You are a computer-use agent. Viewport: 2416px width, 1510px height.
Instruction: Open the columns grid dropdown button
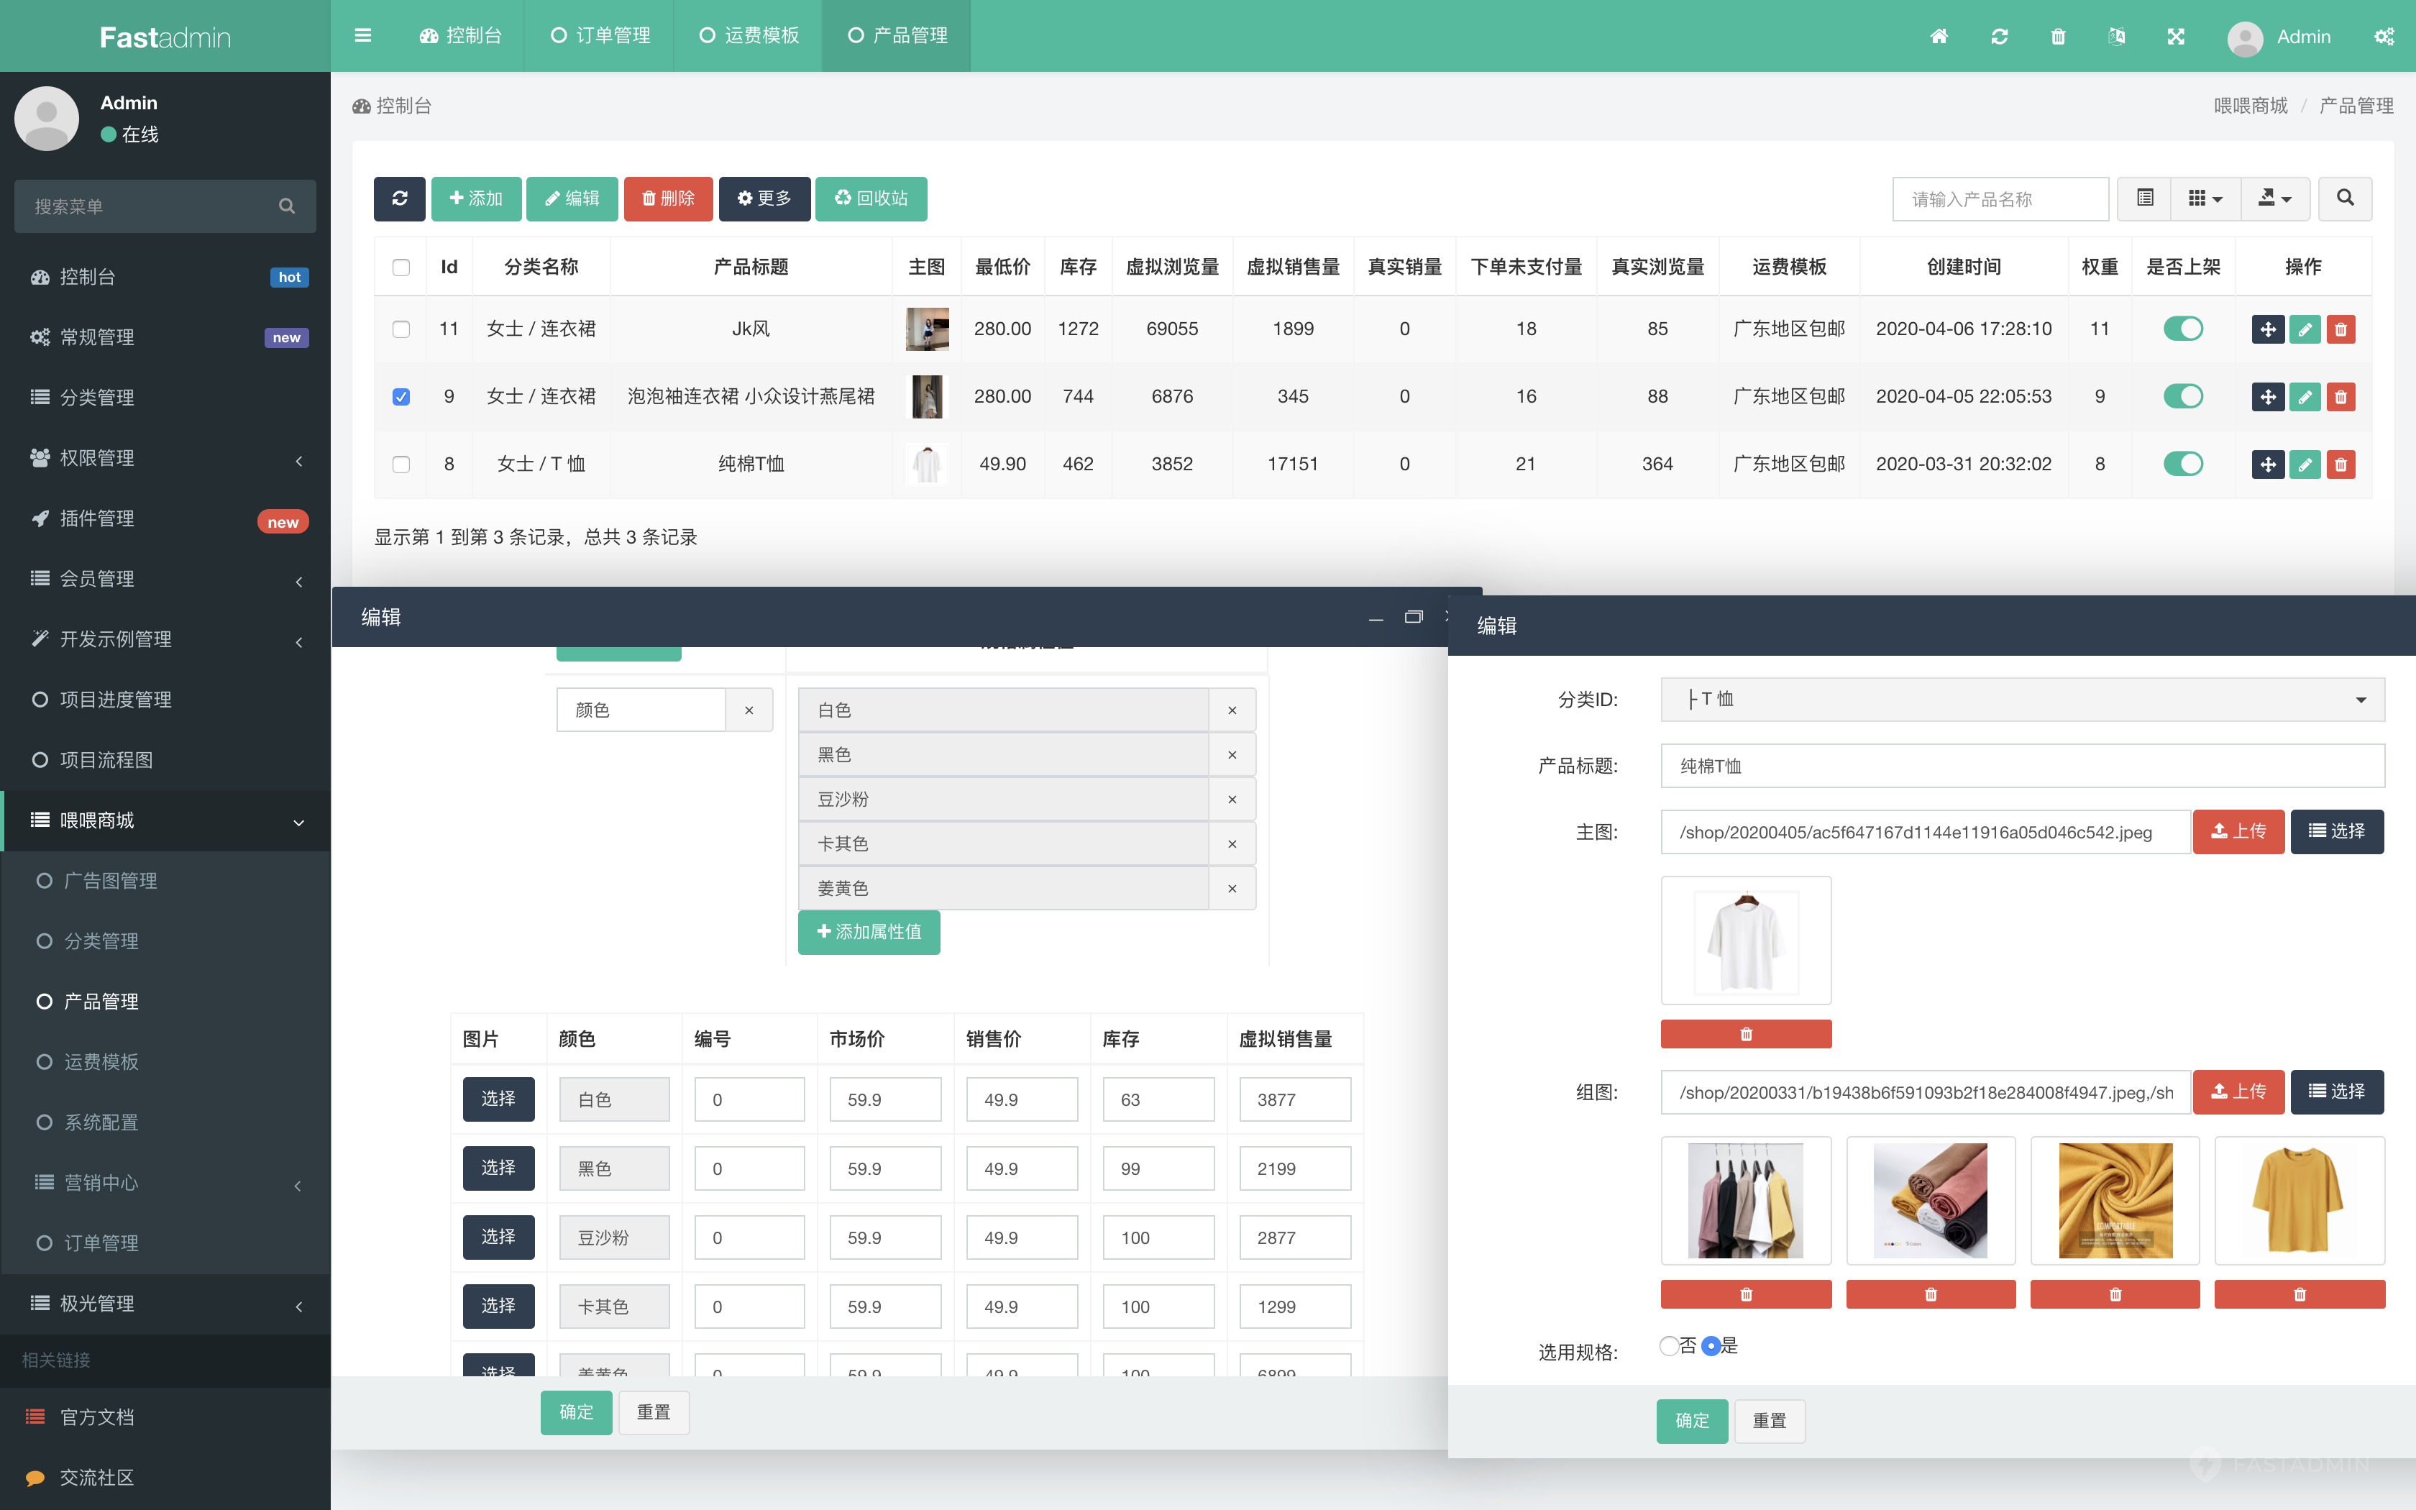click(x=2205, y=198)
